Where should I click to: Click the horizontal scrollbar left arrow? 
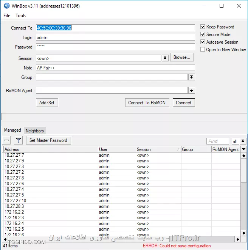point(5,239)
